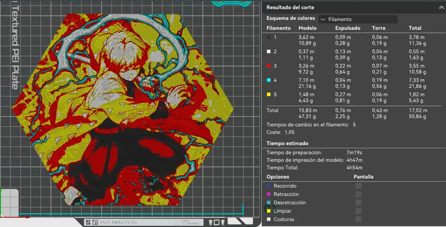Enable the Recorrido display checkbox
Image resolution: width=446 pixels, height=227 pixels.
tap(359, 186)
